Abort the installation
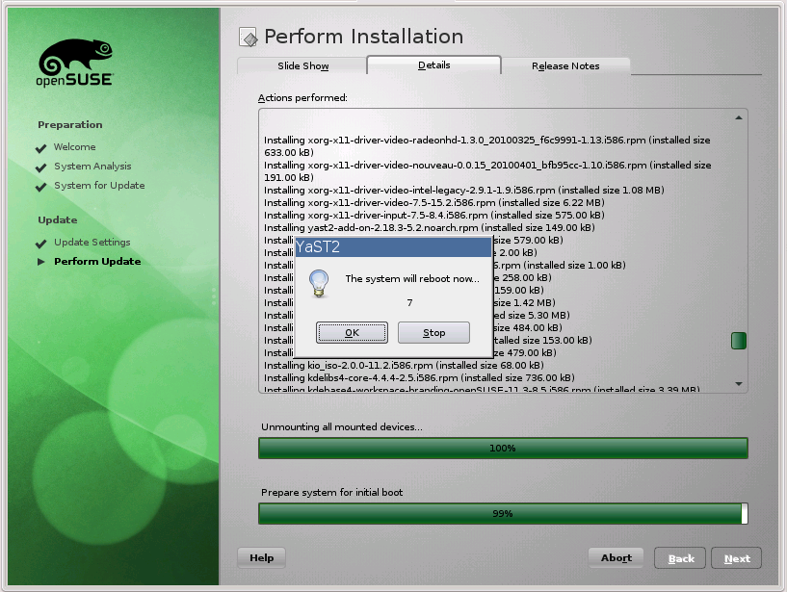The width and height of the screenshot is (787, 592). pos(616,558)
